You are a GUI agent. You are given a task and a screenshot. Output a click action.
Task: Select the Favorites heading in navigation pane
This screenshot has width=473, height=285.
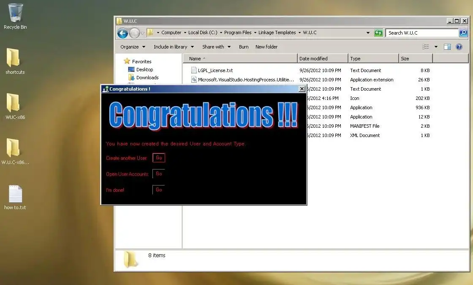coord(141,62)
